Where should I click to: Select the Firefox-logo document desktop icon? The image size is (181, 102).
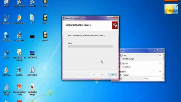32,90
